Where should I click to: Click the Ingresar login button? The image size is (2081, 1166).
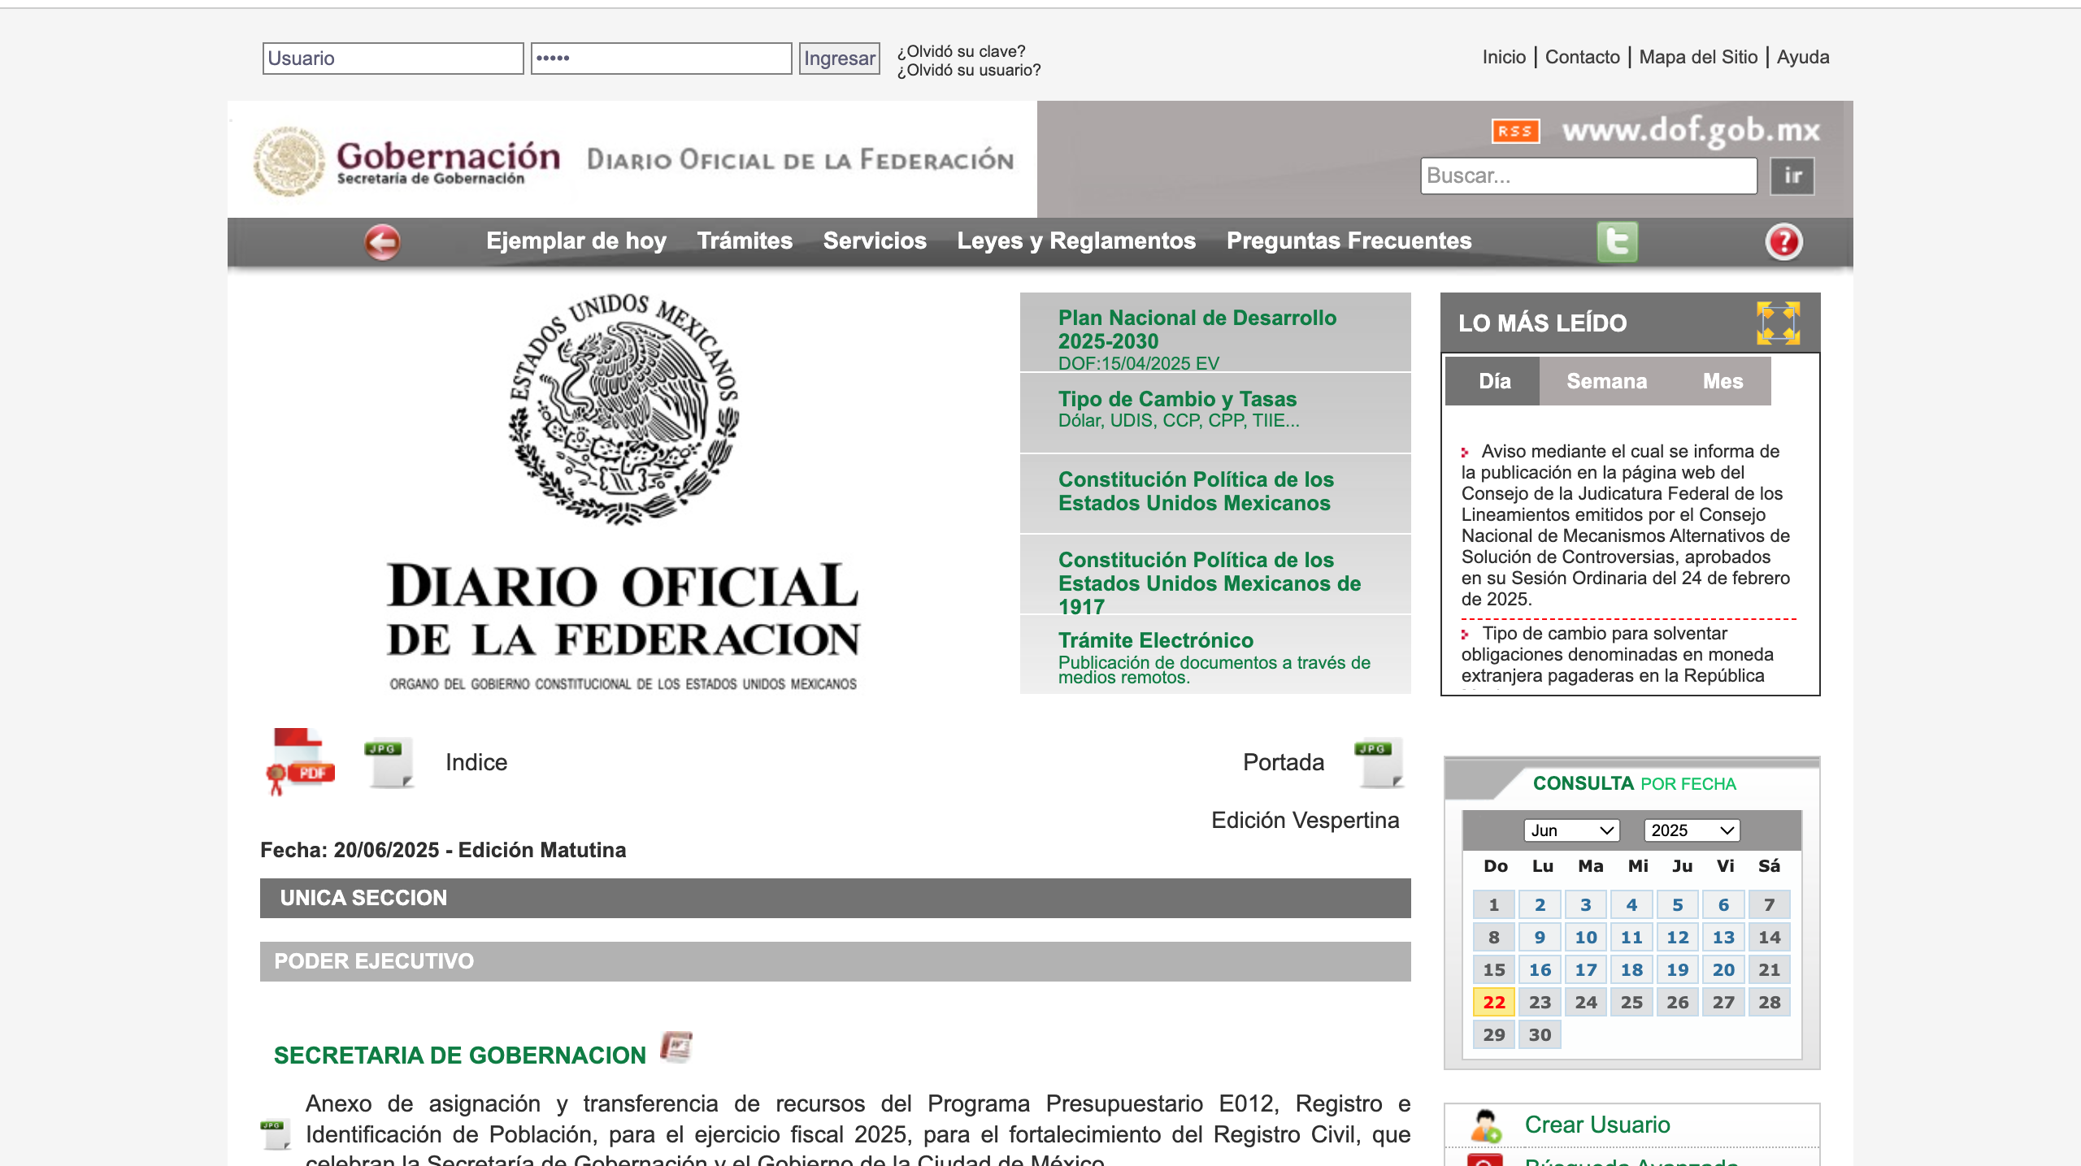click(839, 59)
